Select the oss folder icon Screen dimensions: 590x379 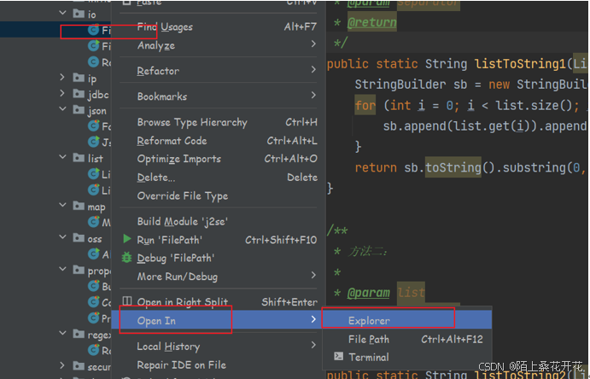pos(79,237)
